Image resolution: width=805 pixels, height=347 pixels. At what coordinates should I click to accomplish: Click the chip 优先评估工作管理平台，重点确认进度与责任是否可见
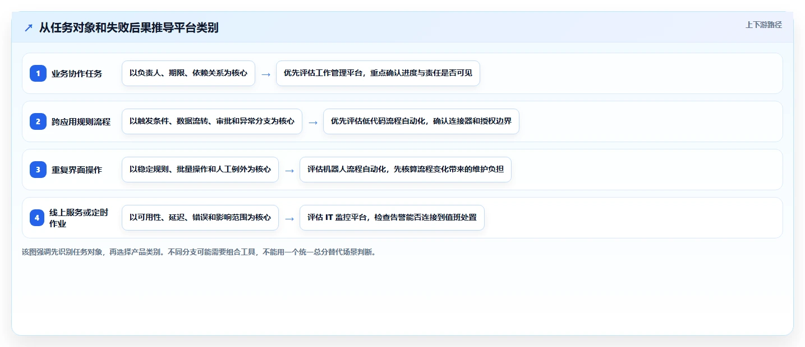378,73
